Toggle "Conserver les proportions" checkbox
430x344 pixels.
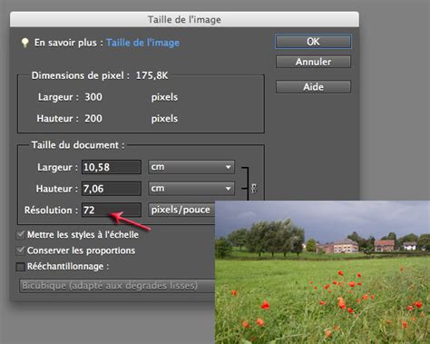(21, 251)
